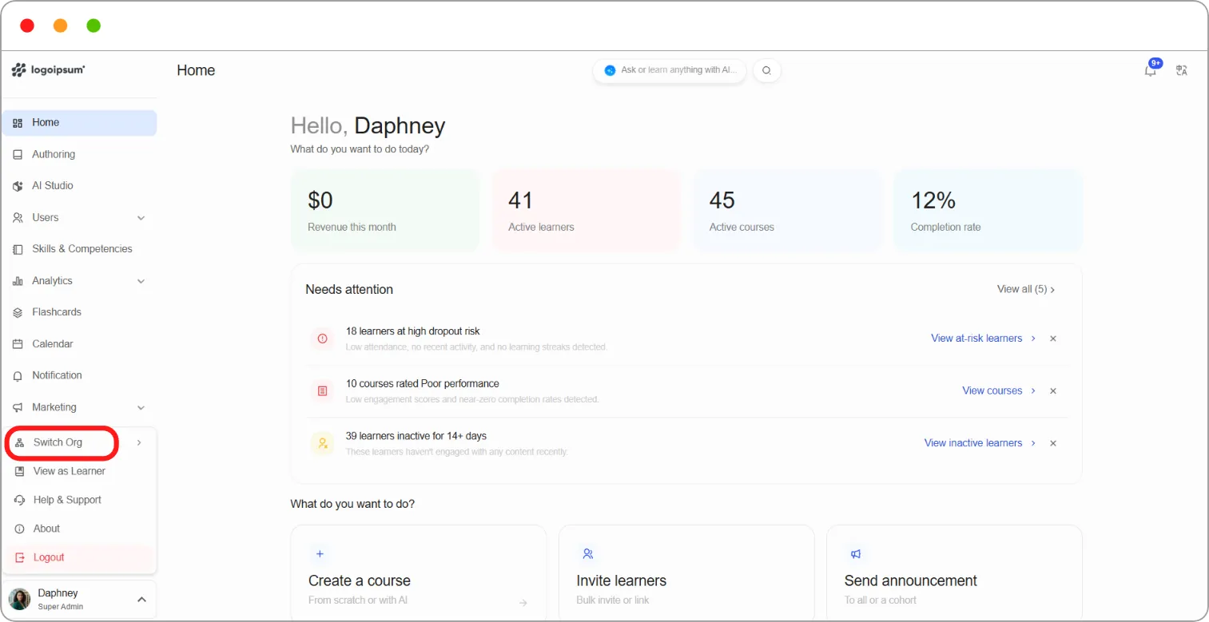Open the notifications bell with 9+ badge
Viewport: 1209px width, 622px height.
[x=1151, y=69]
